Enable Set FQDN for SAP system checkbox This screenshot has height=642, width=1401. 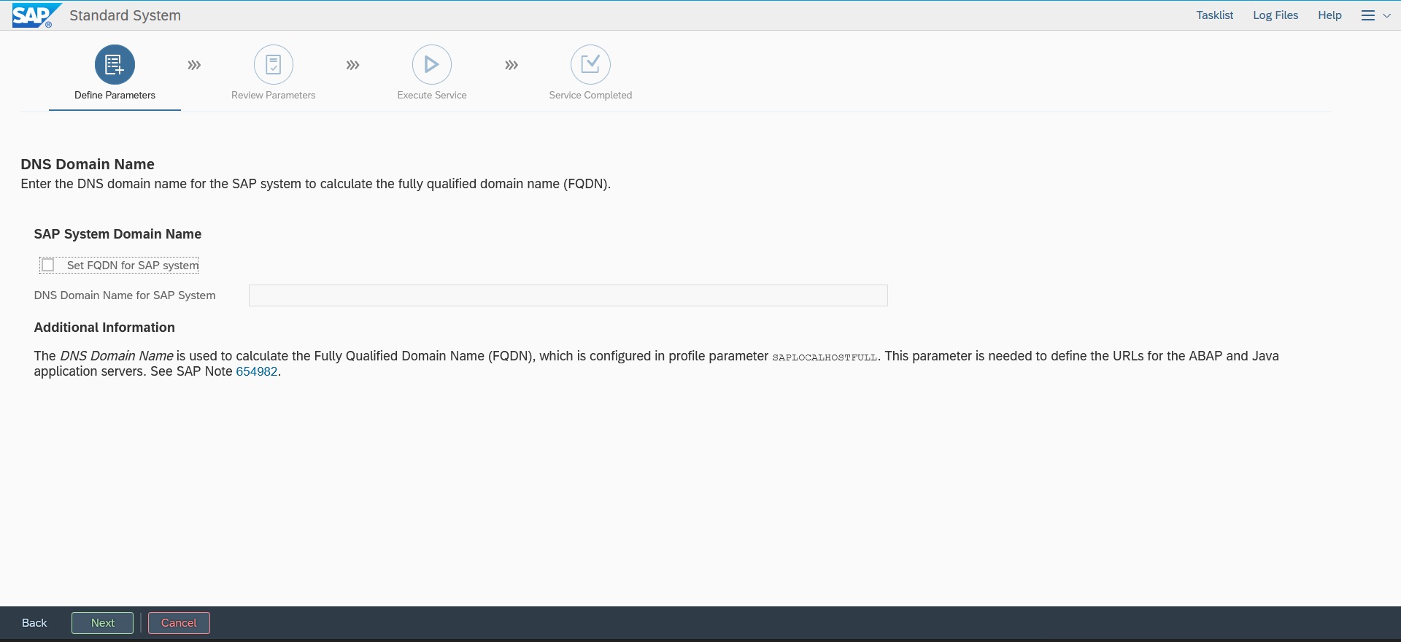48,265
